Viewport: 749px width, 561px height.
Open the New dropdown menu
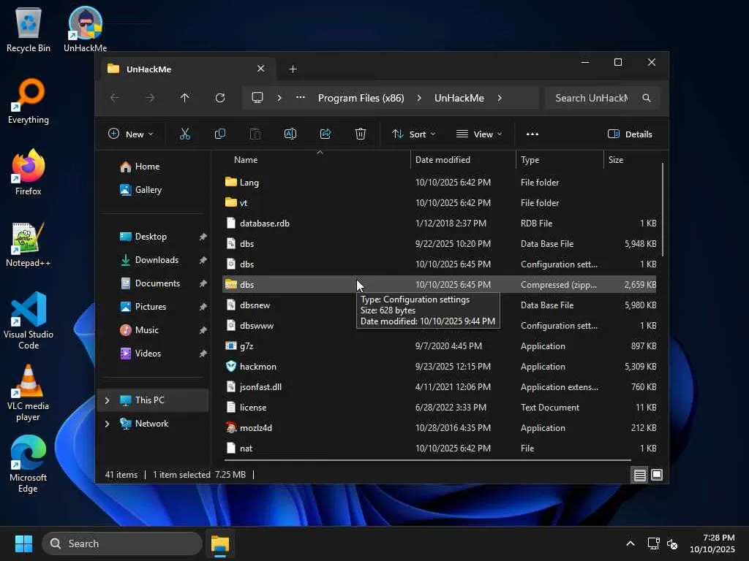coord(131,134)
